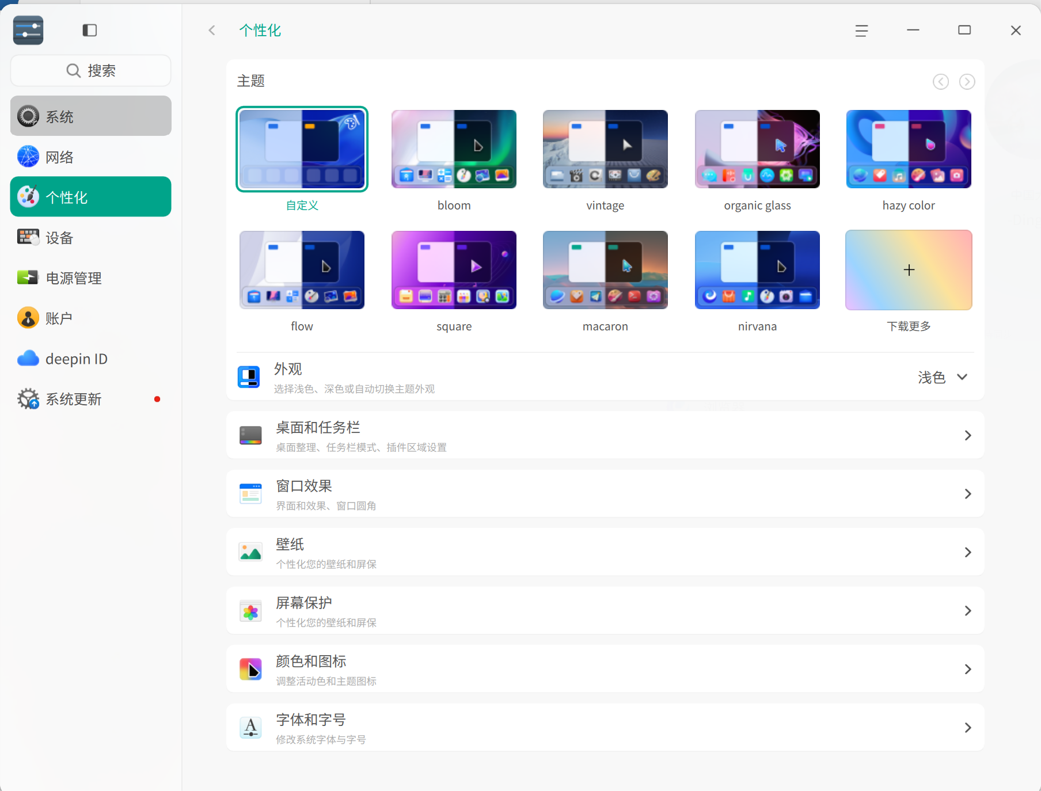The height and width of the screenshot is (791, 1041).
Task: Open 网络 in the sidebar
Action: pos(91,157)
